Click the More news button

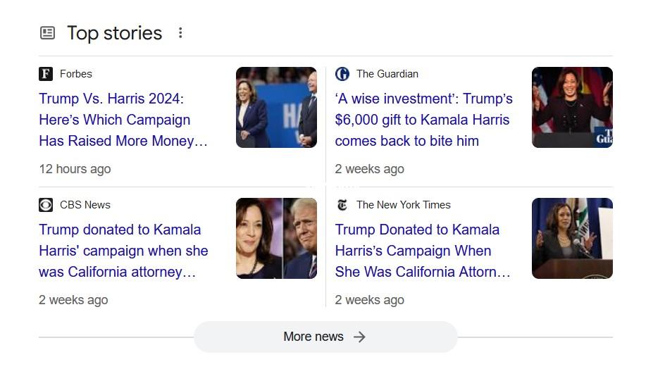tap(325, 337)
